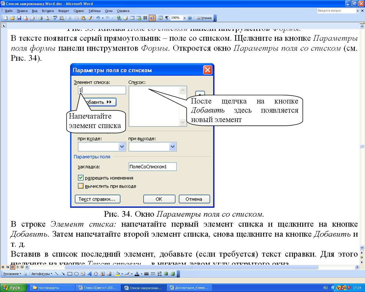Image resolution: width=365 pixels, height=292 pixels.
Task: Open the Правка menu
Action: [22, 11]
